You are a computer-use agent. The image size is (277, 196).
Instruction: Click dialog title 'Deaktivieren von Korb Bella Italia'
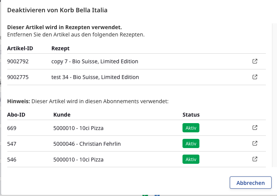coord(57,10)
